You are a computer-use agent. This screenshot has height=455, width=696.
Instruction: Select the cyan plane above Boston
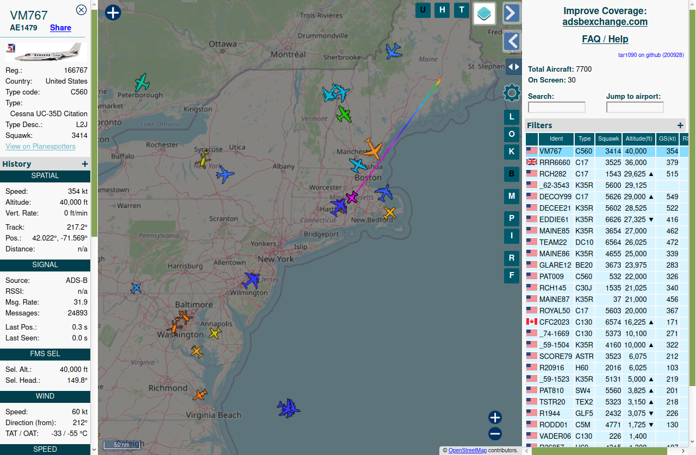tap(358, 165)
